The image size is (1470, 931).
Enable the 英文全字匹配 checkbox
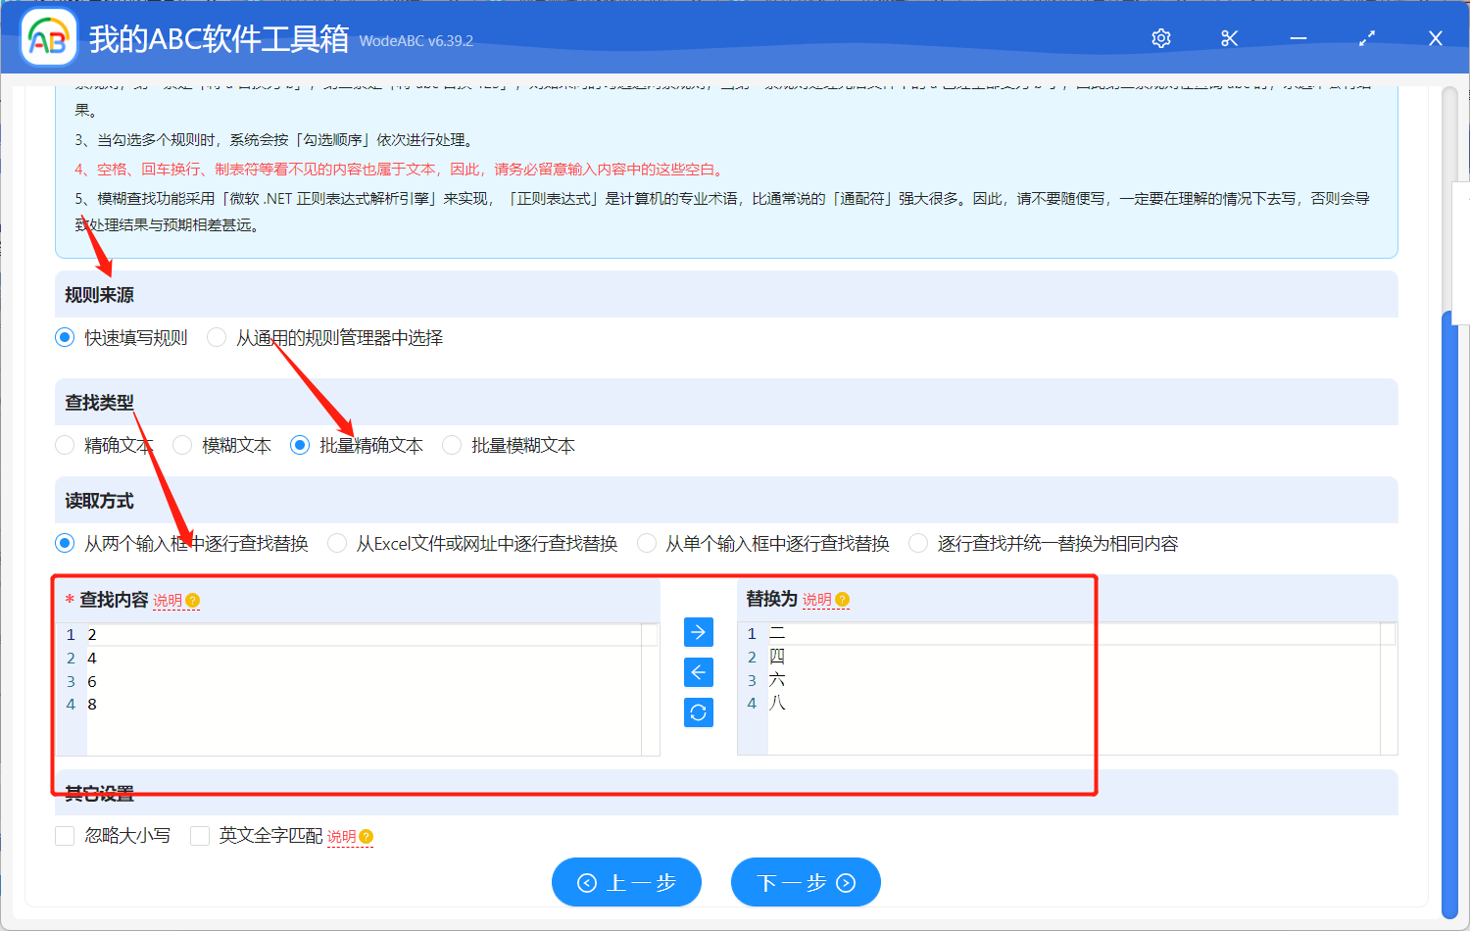(200, 836)
